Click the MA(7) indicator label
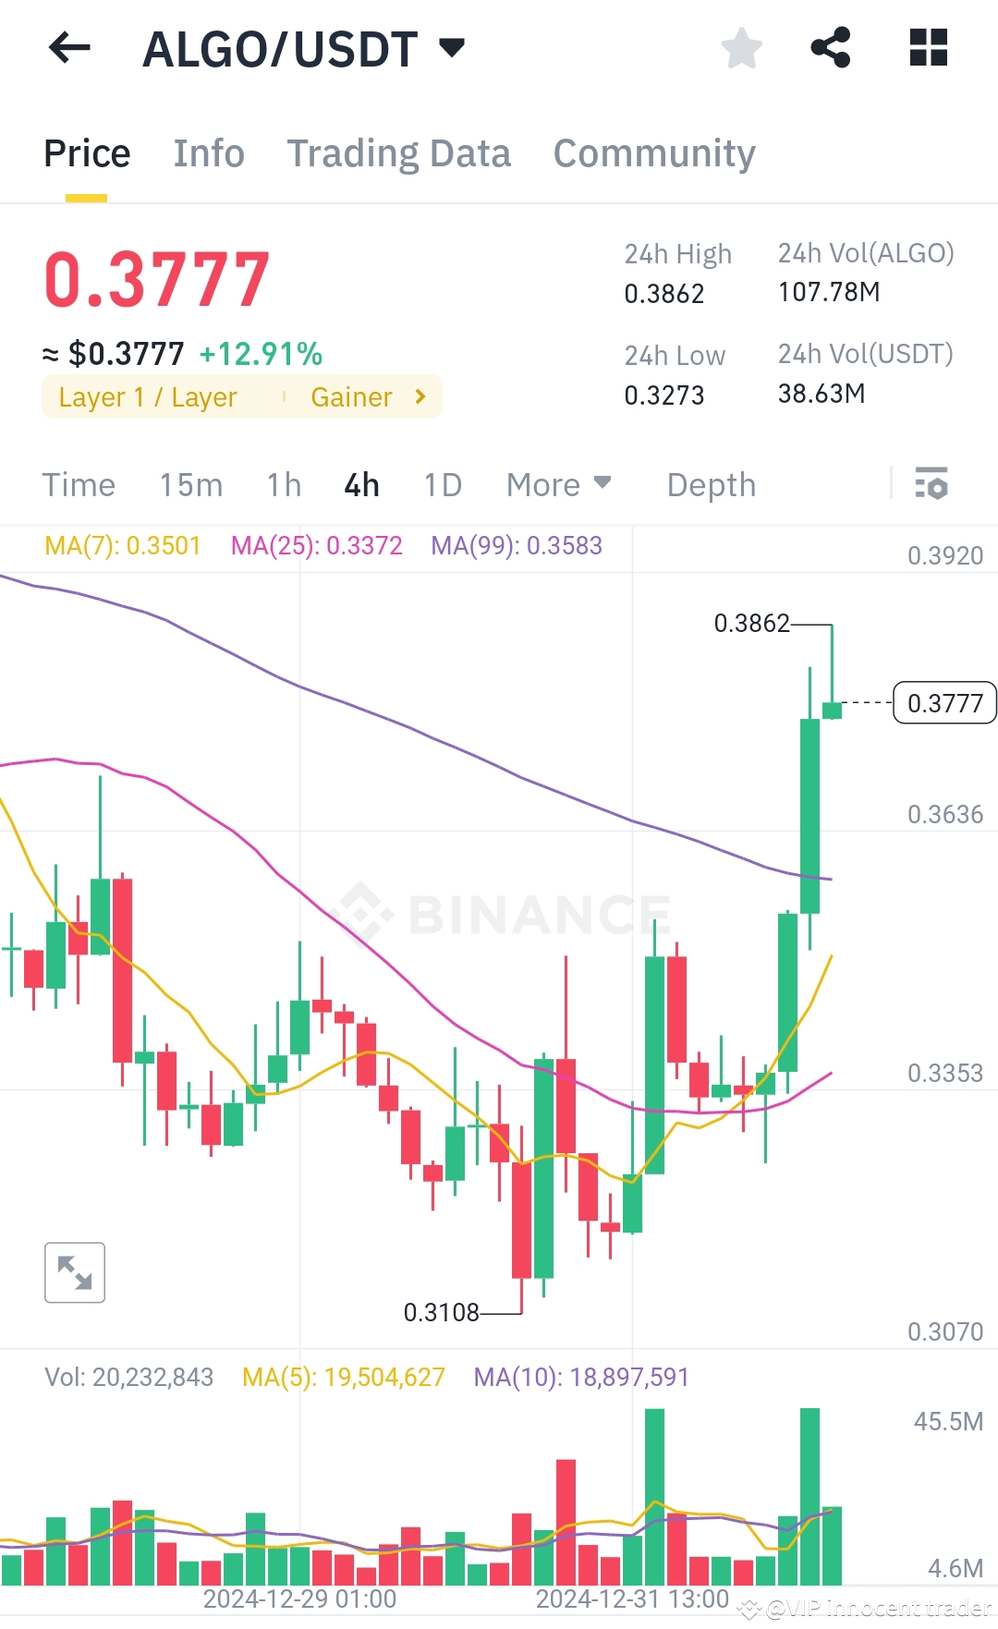This screenshot has width=998, height=1629. pyautogui.click(x=121, y=546)
